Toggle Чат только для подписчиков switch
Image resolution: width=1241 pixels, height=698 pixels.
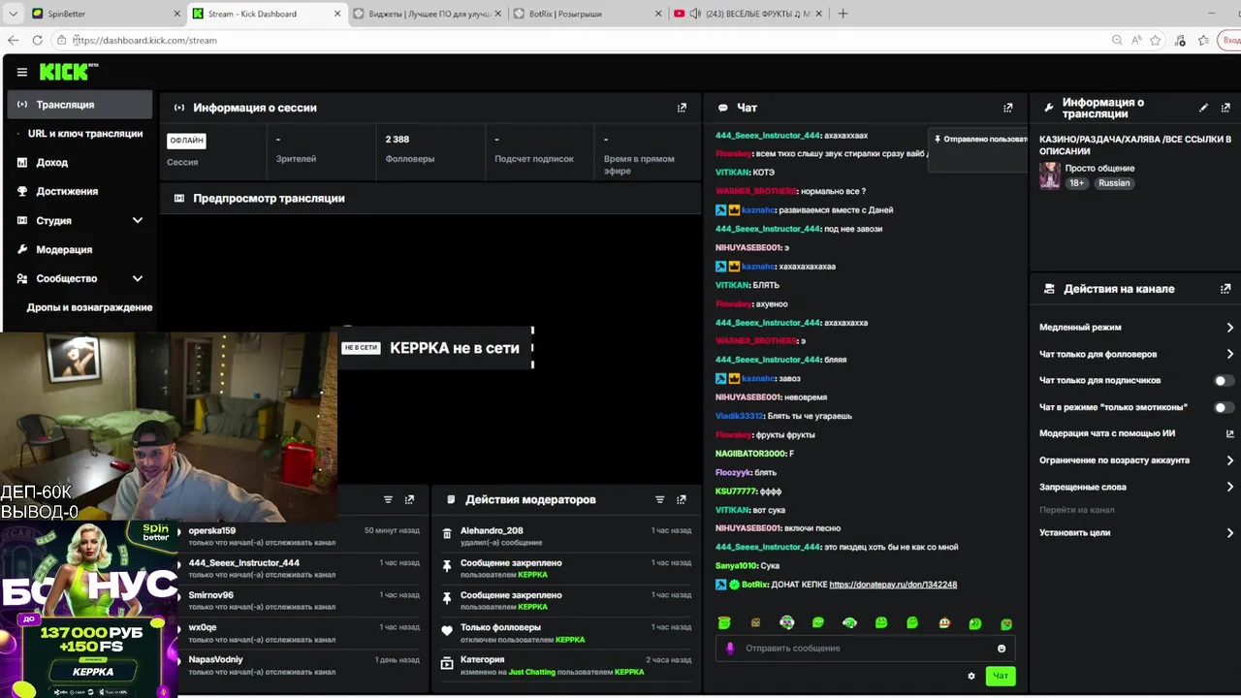click(1225, 381)
